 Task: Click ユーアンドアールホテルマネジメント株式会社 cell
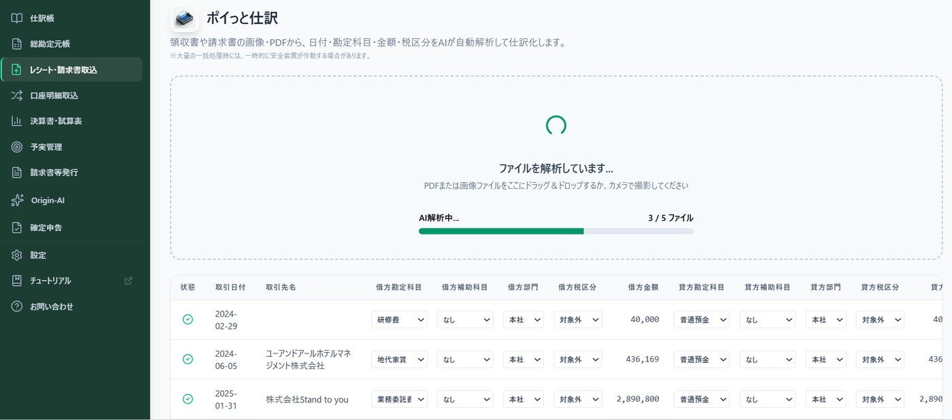pyautogui.click(x=308, y=360)
